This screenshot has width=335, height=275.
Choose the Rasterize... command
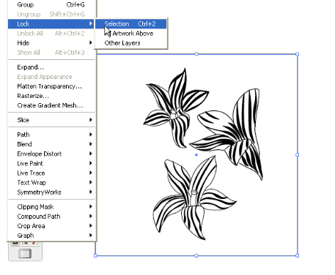tap(51, 96)
